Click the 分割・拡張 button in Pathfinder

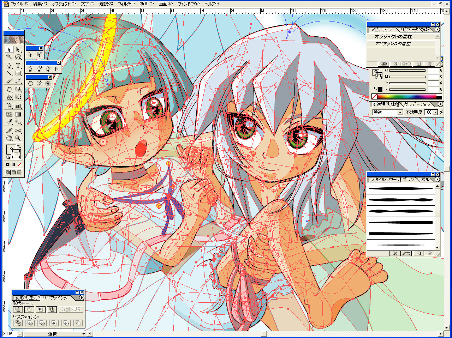pyautogui.click(x=71, y=309)
